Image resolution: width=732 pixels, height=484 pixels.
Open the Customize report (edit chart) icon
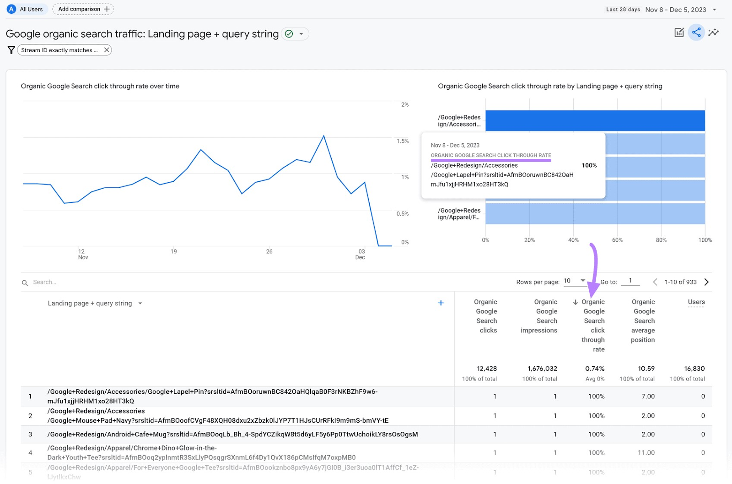[x=679, y=33]
